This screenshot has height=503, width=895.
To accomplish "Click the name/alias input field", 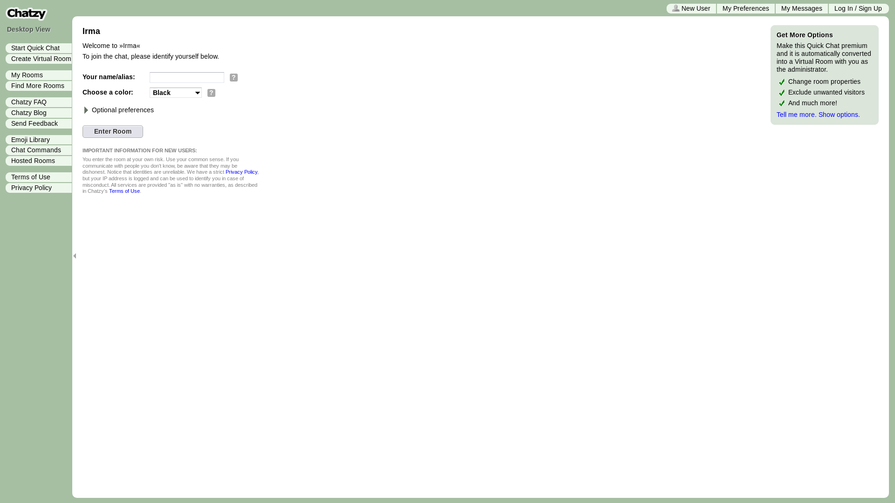I will click(187, 77).
